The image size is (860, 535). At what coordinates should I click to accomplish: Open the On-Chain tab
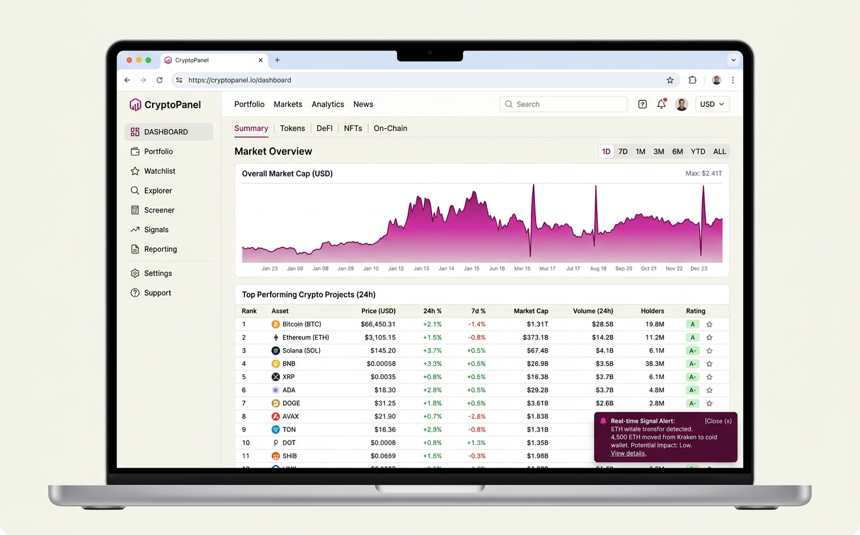coord(391,129)
